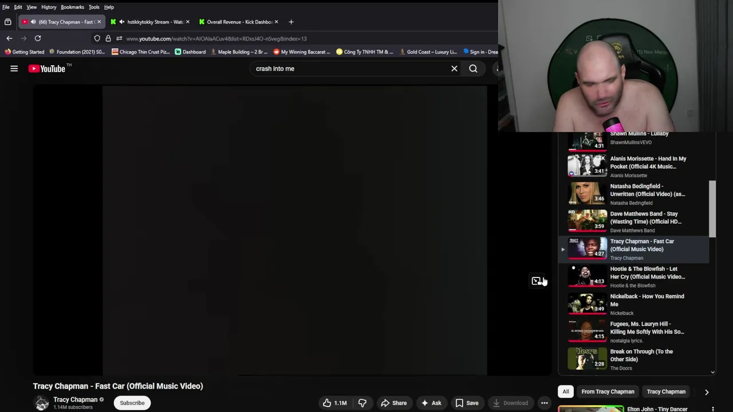The width and height of the screenshot is (733, 412).
Task: Open the Tools menu
Action: (94, 7)
